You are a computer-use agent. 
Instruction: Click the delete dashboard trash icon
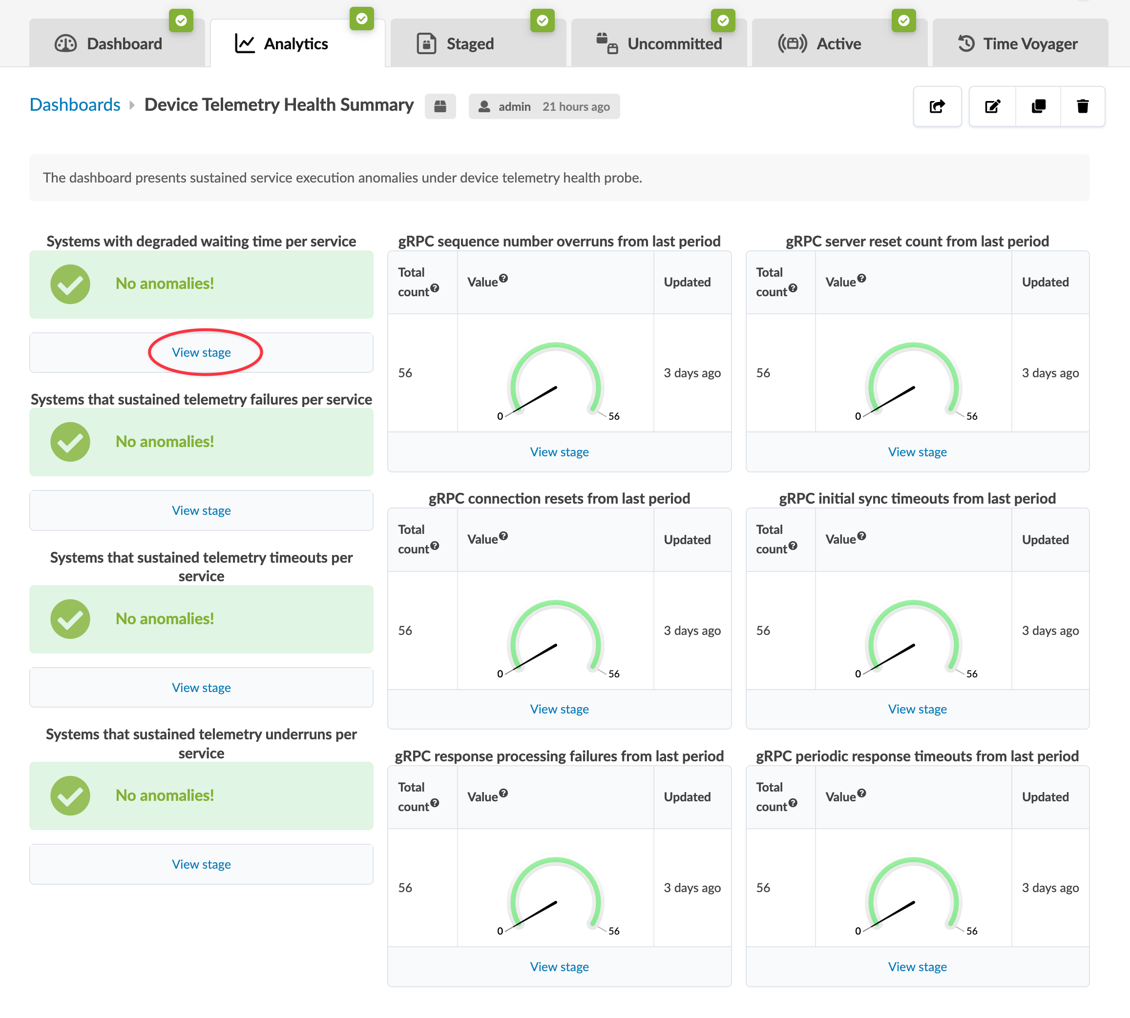(1083, 106)
